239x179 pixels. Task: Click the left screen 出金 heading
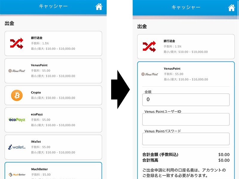click(10, 23)
